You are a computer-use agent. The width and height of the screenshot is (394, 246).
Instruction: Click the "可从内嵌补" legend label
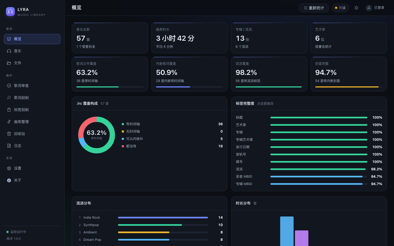tap(135, 139)
